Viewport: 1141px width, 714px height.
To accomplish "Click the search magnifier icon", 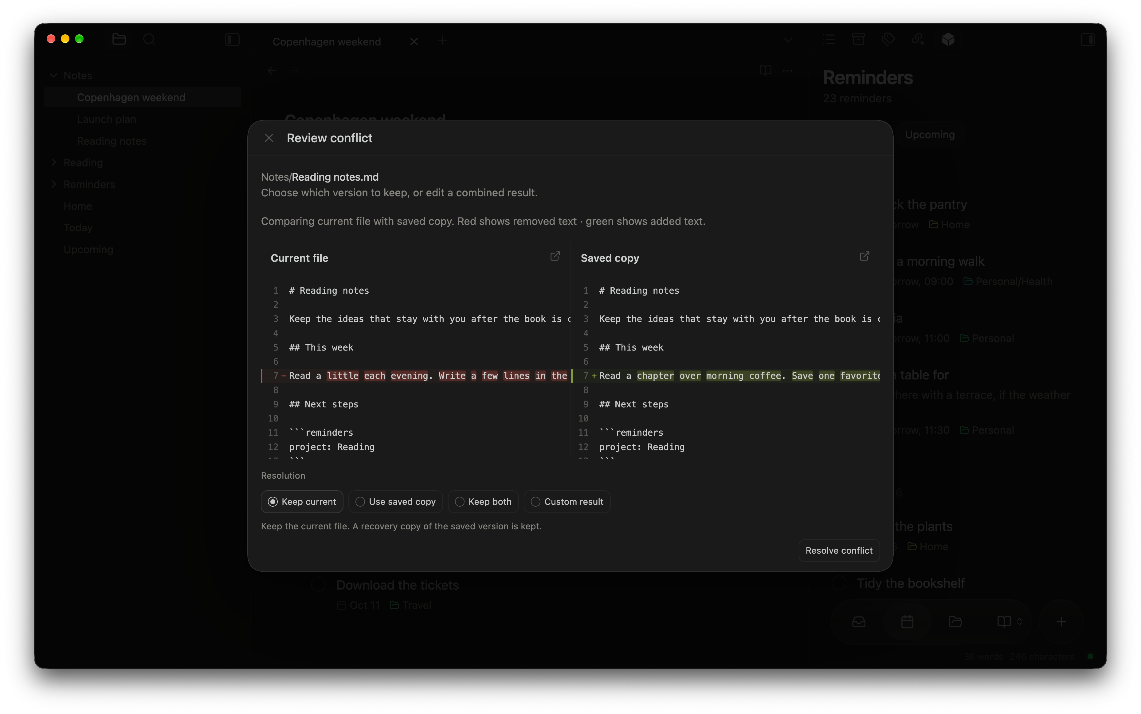I will 149,39.
